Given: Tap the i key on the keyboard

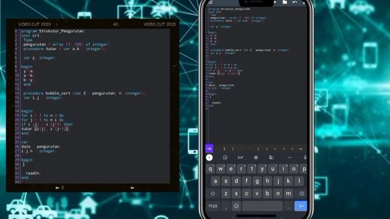Looking at the screenshot, I should pos(283,169).
